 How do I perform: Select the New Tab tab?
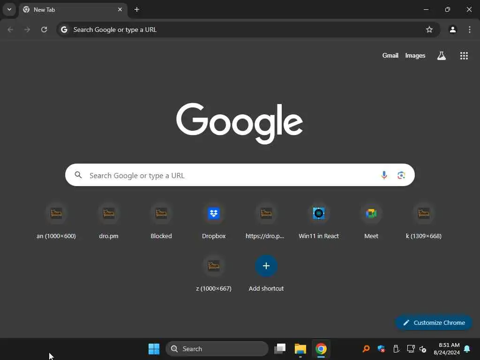[73, 10]
